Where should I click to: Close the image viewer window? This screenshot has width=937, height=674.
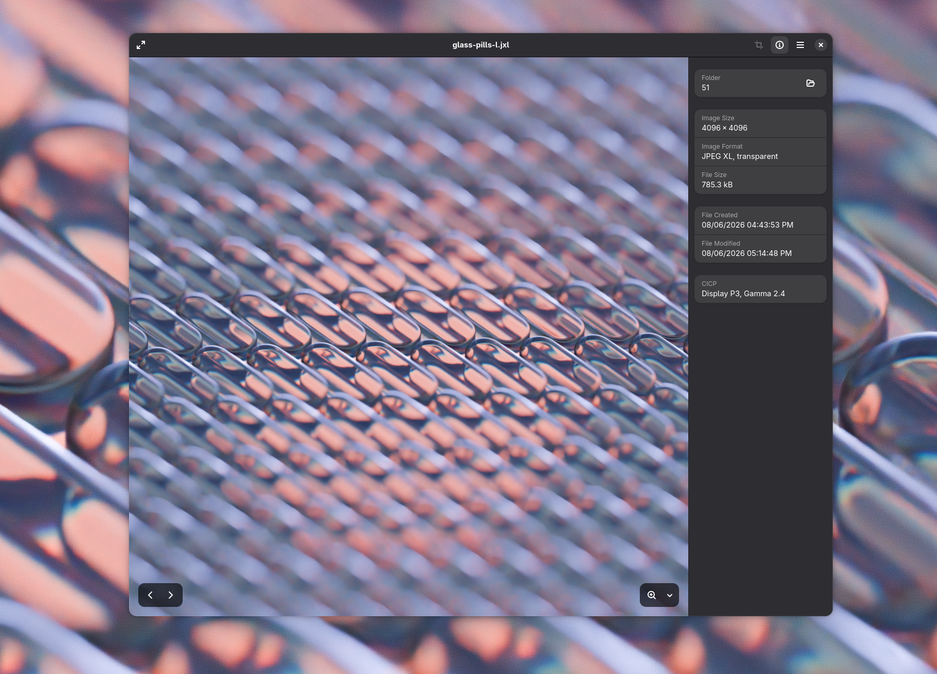(x=821, y=45)
